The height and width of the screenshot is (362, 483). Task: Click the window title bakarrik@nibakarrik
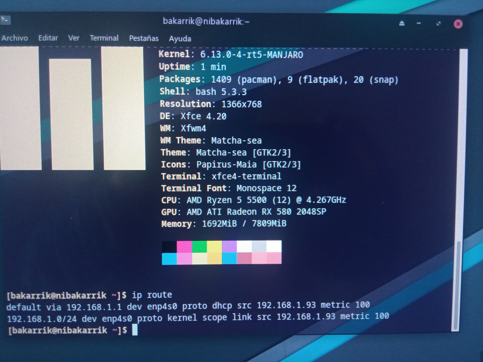click(x=206, y=21)
